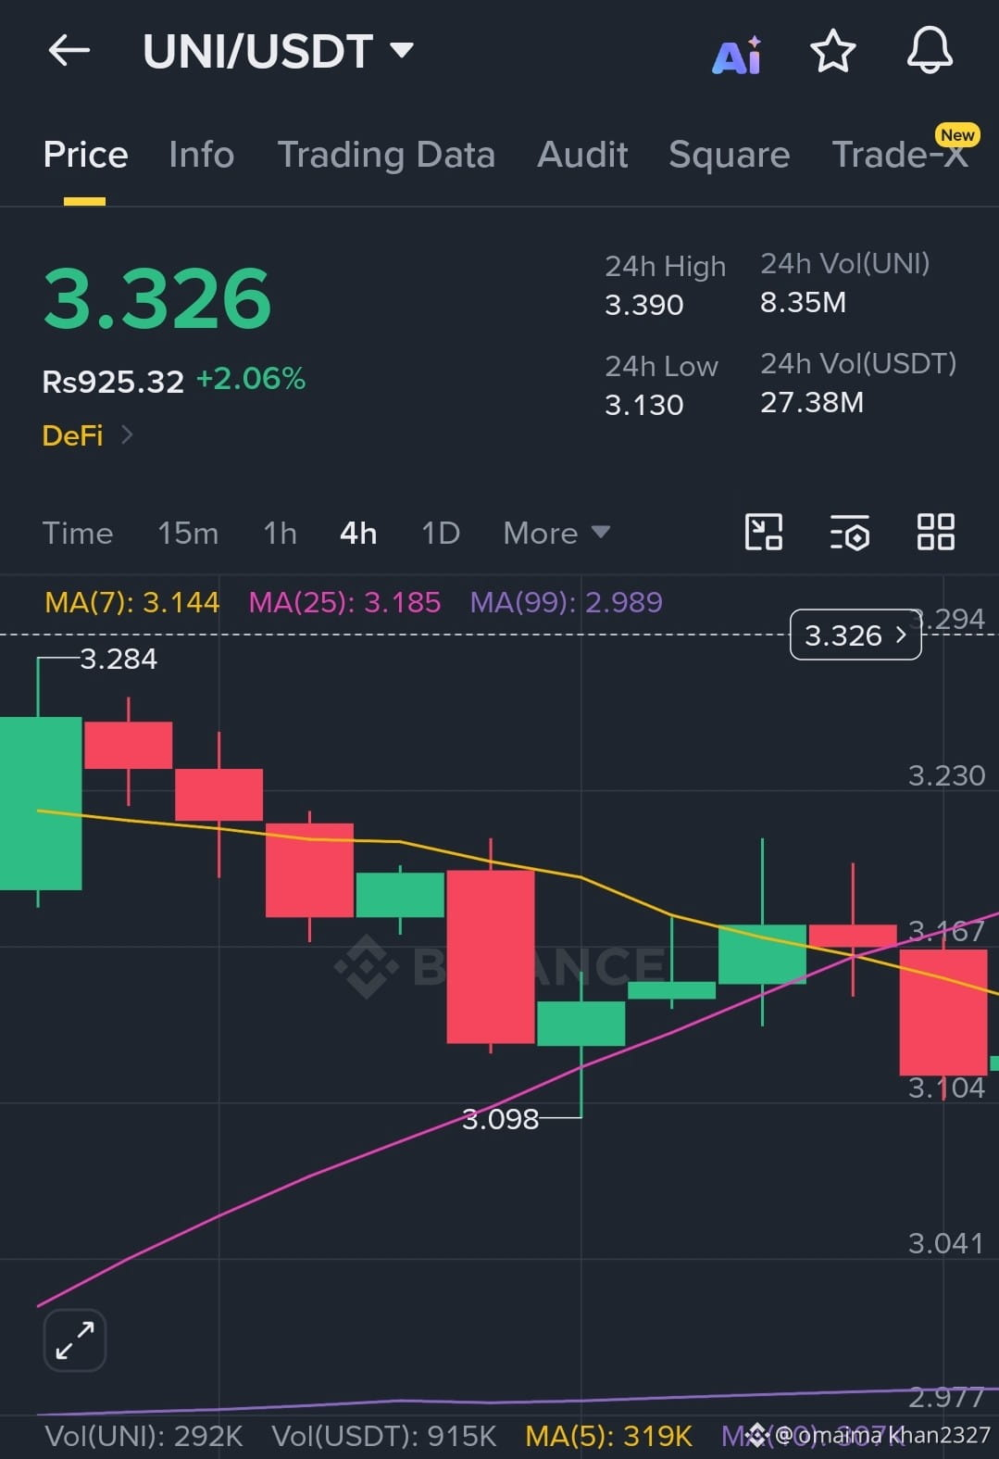Tap the MA(7): 3.144 indicator label
The image size is (999, 1459).
pos(132,602)
